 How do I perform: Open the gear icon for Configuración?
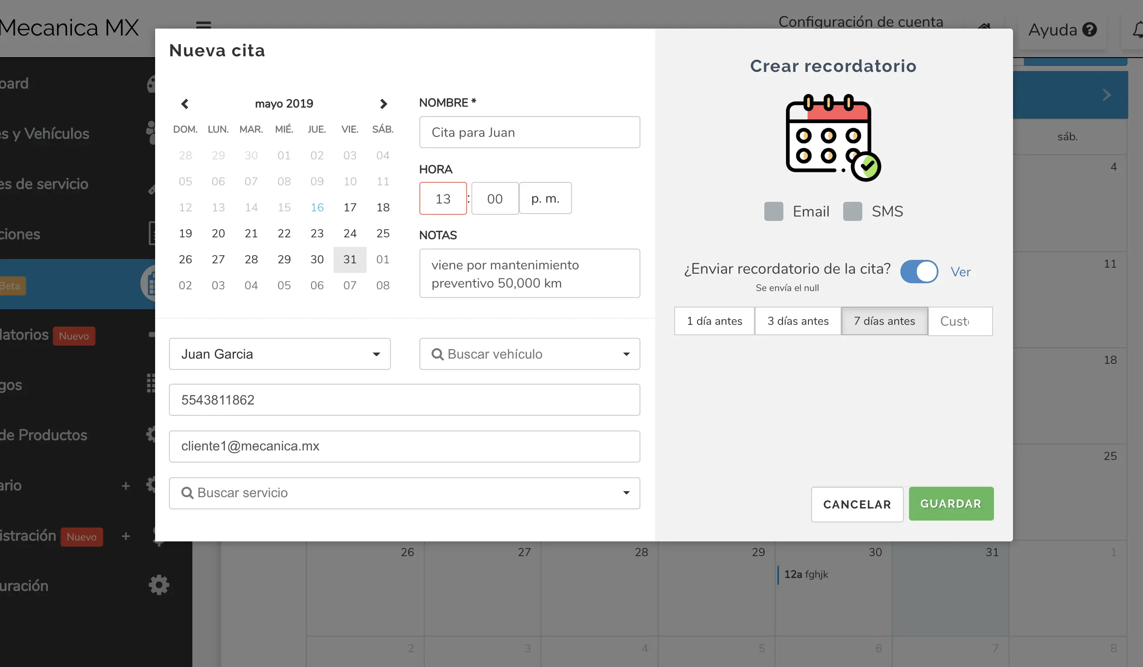158,585
